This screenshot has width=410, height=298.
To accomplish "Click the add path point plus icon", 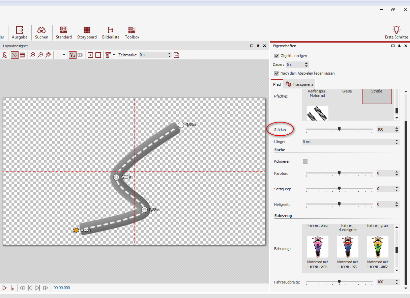I will [x=90, y=55].
